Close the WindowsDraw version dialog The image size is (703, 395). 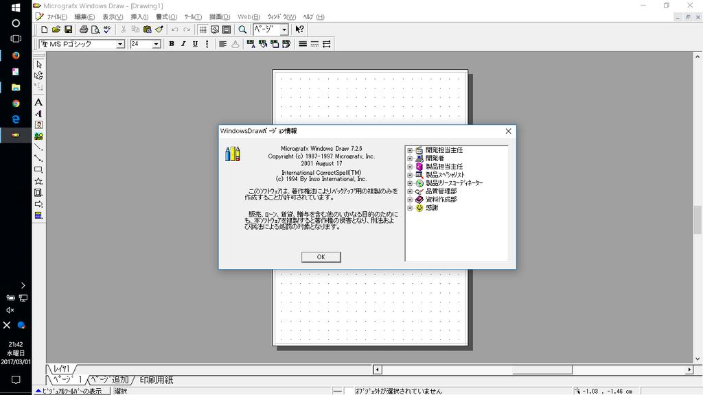click(x=508, y=131)
